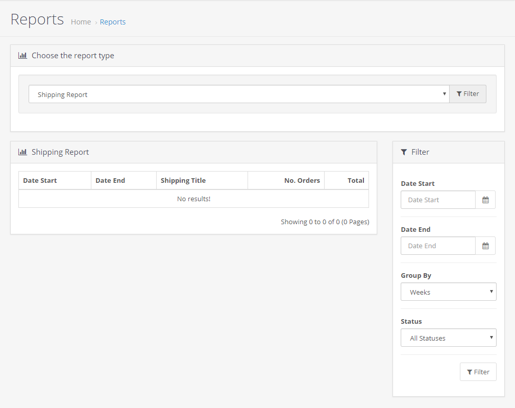The height and width of the screenshot is (408, 515).
Task: Open the calendar picker for Date Start
Action: 485,200
